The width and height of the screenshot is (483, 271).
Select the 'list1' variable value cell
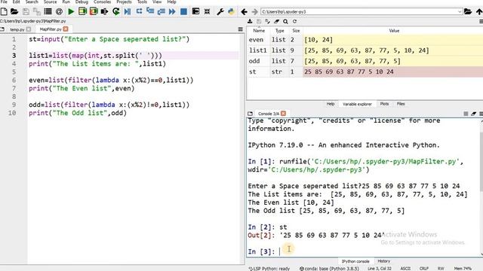[x=392, y=50]
